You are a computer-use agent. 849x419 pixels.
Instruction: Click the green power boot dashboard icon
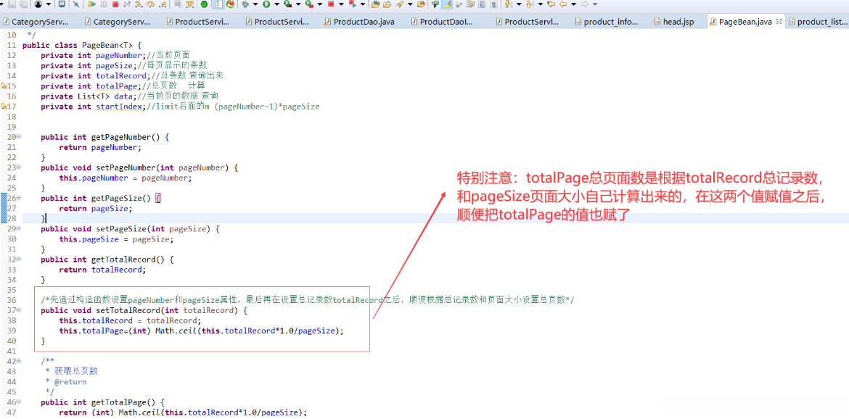pos(204,4)
